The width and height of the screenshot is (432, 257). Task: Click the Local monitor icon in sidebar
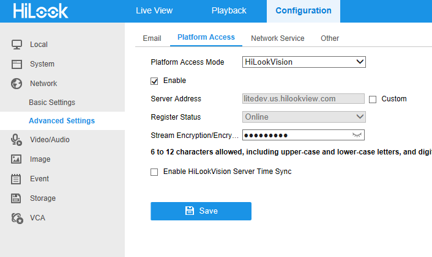[17, 45]
